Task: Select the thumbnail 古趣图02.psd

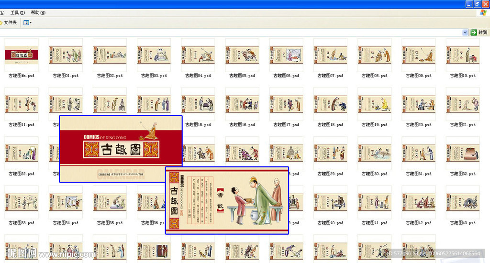Action: point(110,55)
